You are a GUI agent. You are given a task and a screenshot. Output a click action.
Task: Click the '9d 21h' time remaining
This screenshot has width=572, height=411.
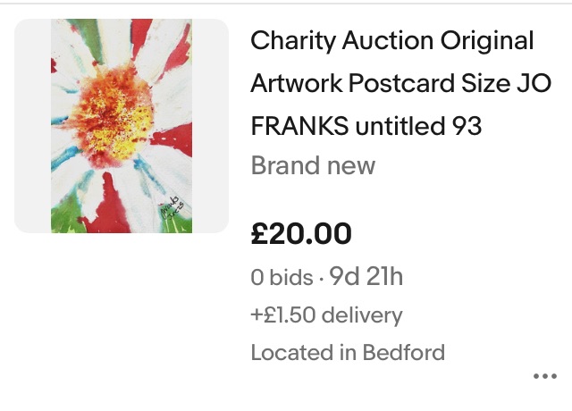[x=366, y=277]
